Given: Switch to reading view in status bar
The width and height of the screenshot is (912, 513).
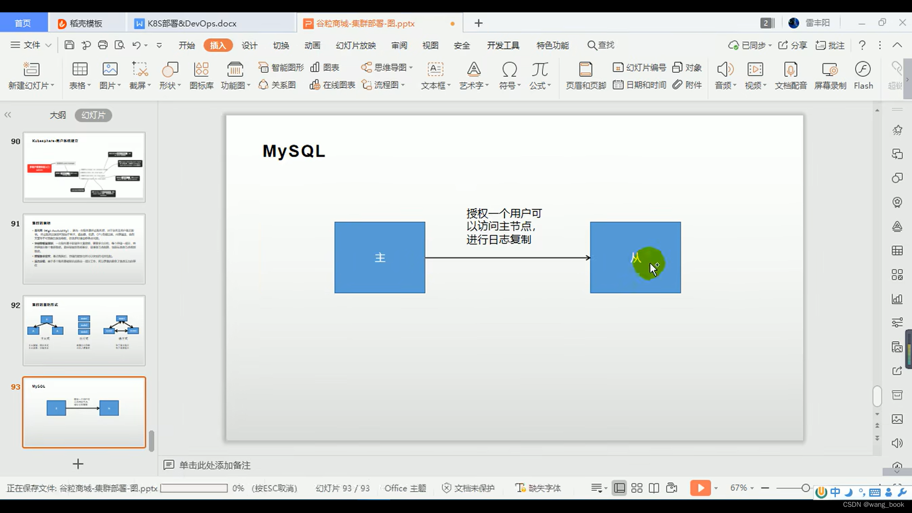Looking at the screenshot, I should point(654,488).
